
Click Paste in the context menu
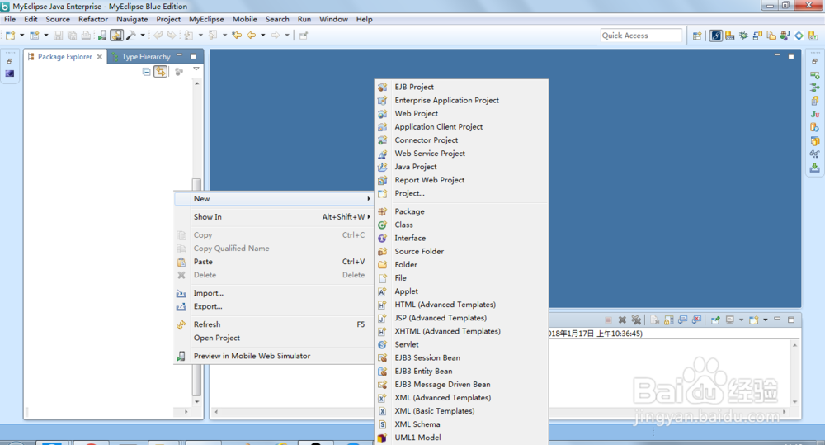point(274,262)
